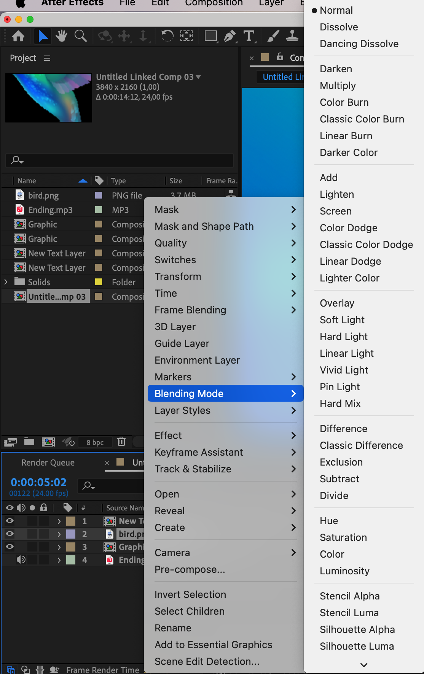Select the Hand tool
The image size is (424, 674).
tap(61, 36)
